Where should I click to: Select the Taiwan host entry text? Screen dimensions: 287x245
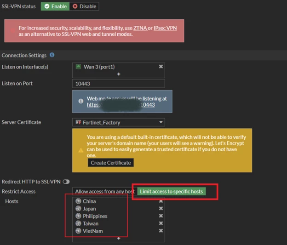tap(91, 223)
